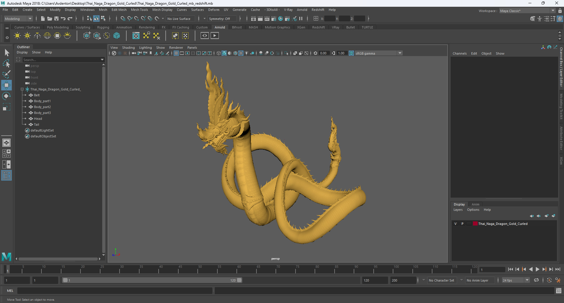Image resolution: width=564 pixels, height=303 pixels.
Task: Click Options in the layer editor
Action: pos(473,210)
